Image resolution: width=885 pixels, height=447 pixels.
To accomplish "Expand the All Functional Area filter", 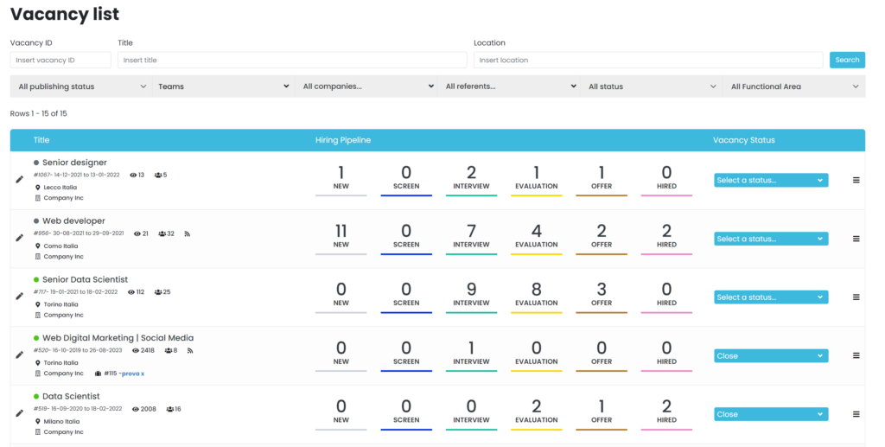I will coord(794,86).
